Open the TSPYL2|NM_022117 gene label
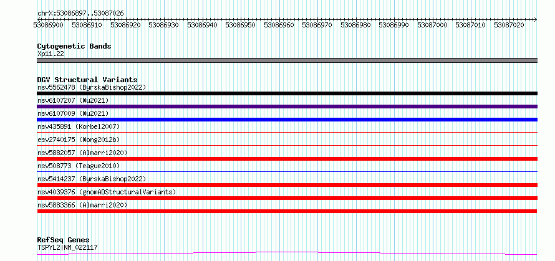The width and height of the screenshot is (555, 261). click(67, 247)
